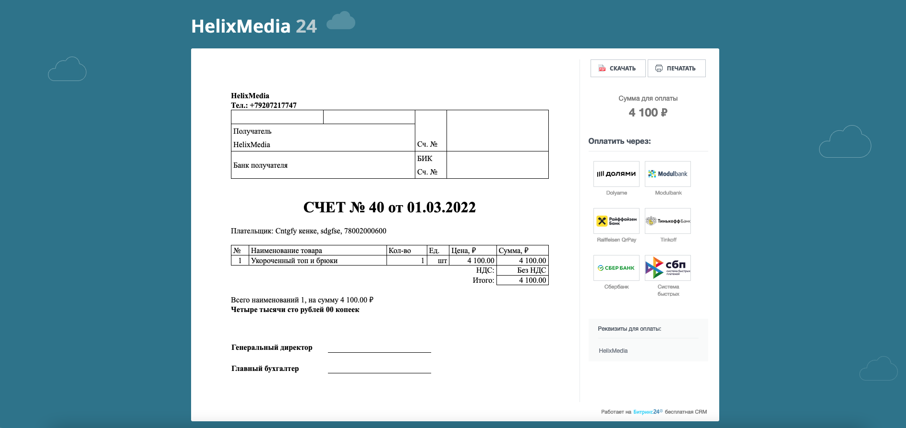Pick the Tinkoff bank payment icon

click(667, 221)
